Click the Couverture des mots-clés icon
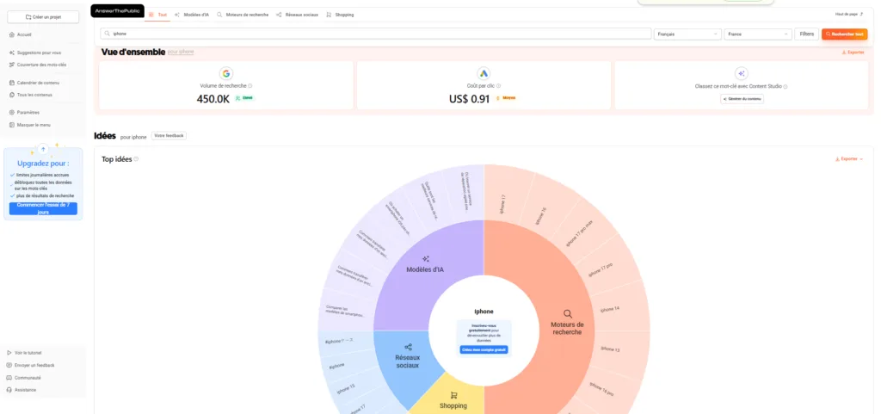881x414 pixels. 12,65
